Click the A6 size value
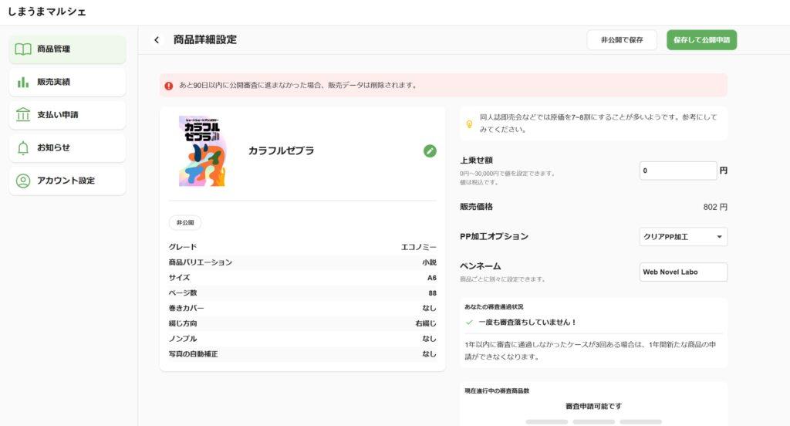This screenshot has width=790, height=426. point(432,278)
